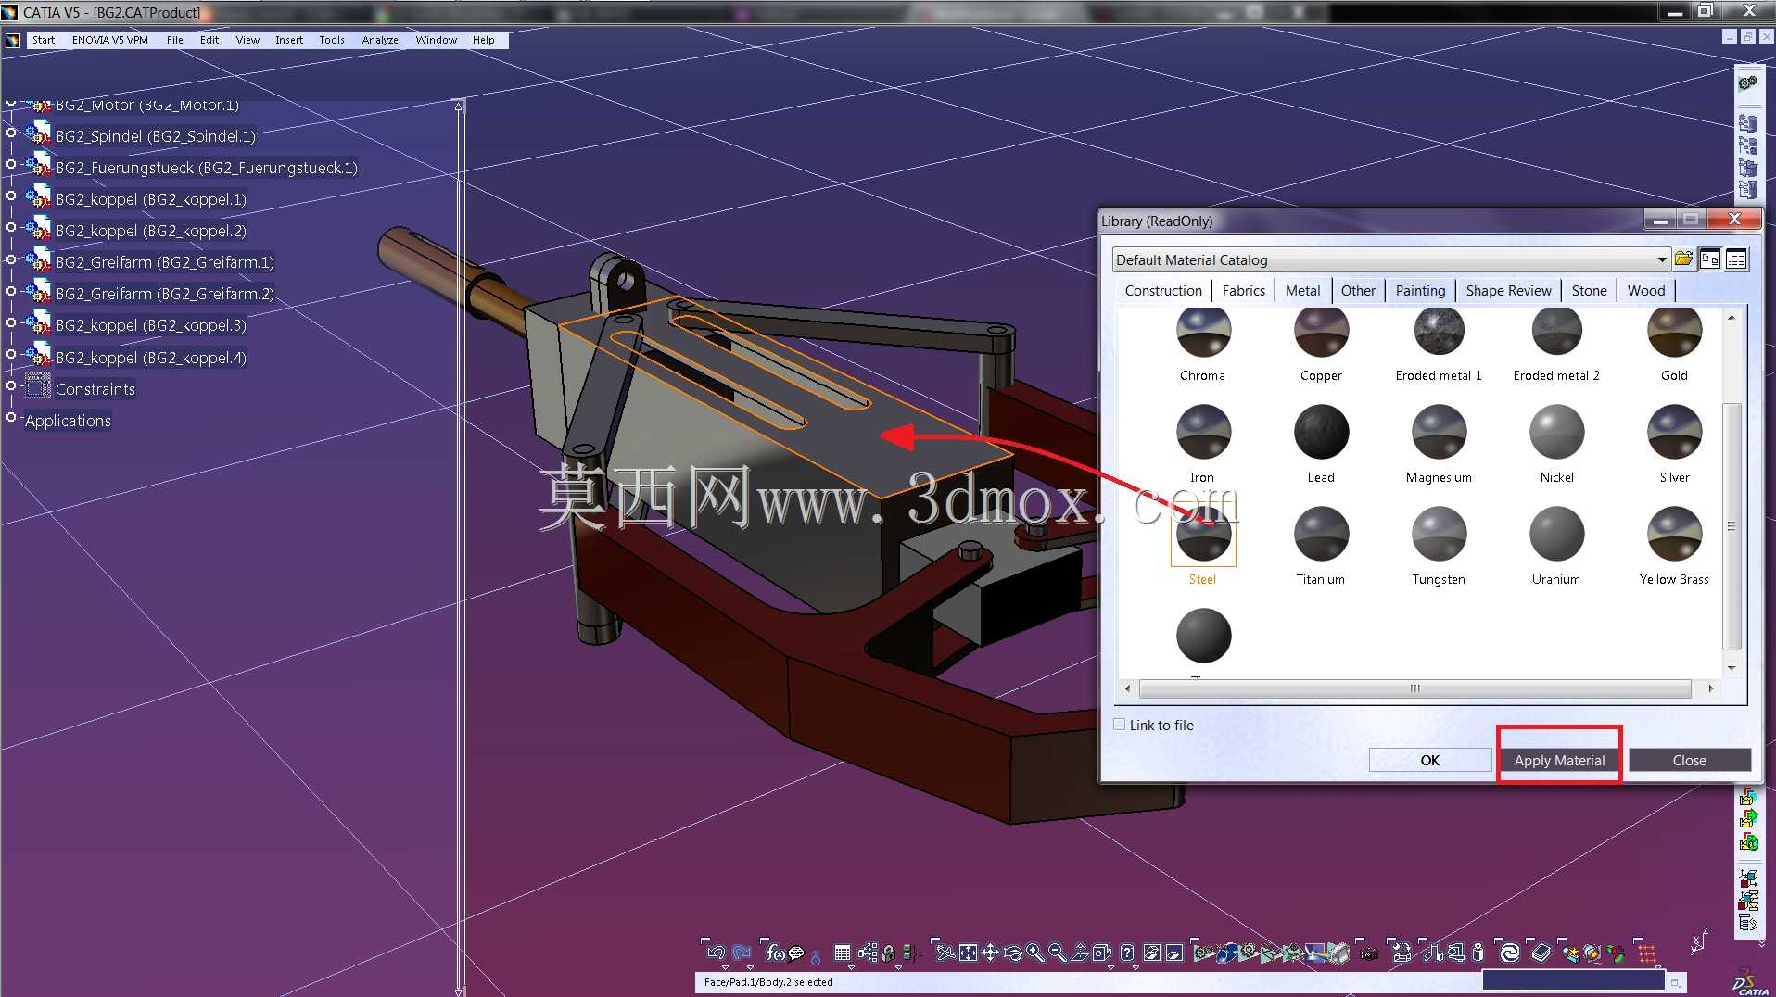Toggle display-as-icons view in Library dialog
Screen dimensions: 1776x997
click(1709, 259)
